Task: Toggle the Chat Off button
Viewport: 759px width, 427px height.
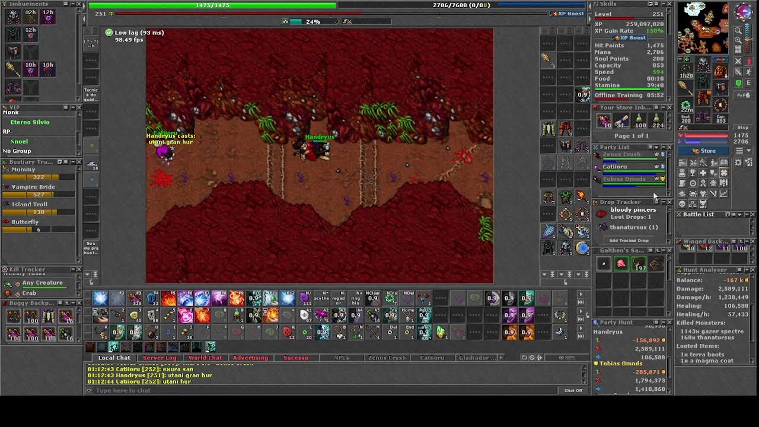Action: [573, 390]
